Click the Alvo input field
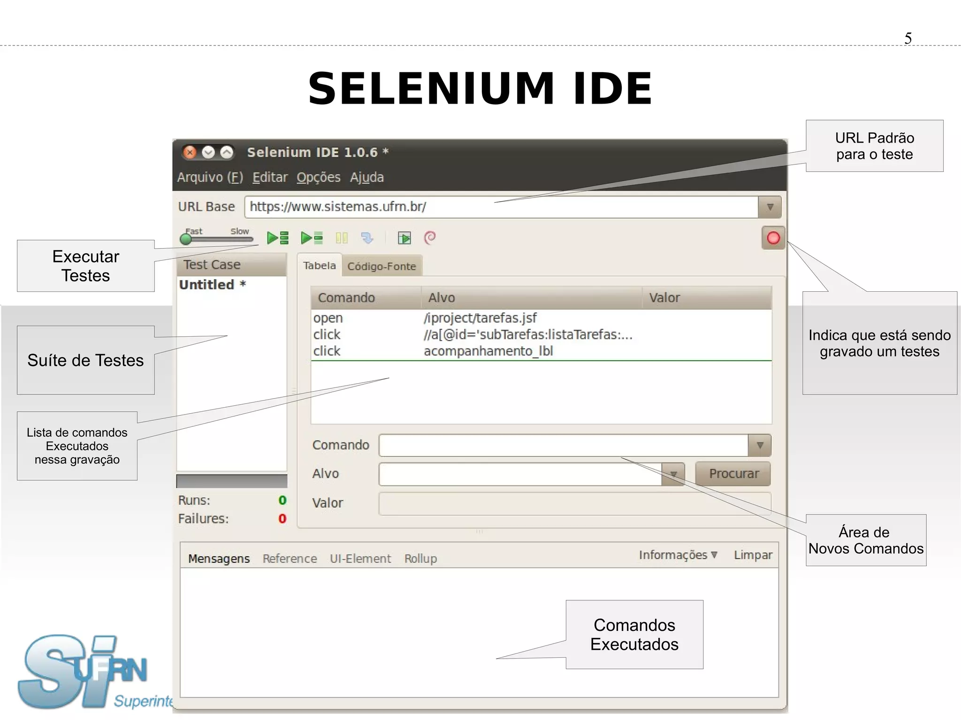961x720 pixels. pos(520,474)
